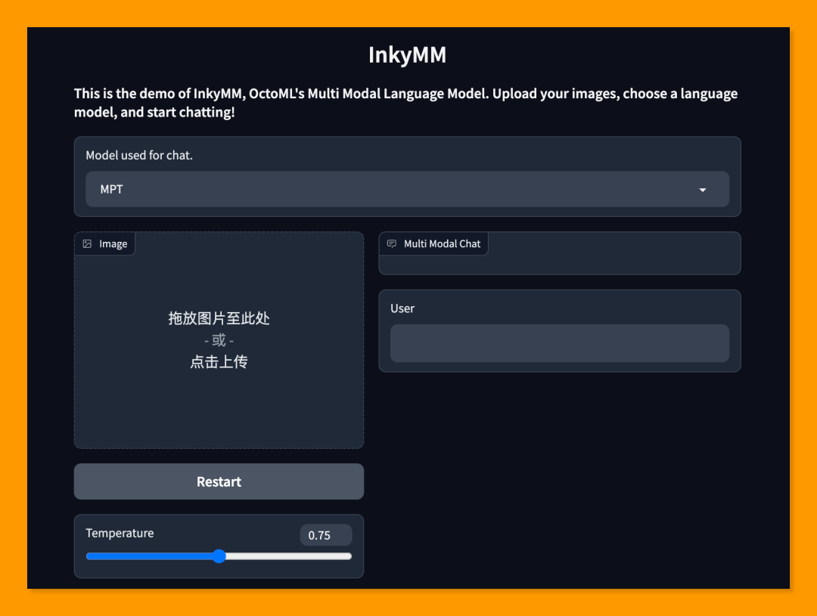Click the Restart button
This screenshot has width=817, height=616.
click(219, 481)
